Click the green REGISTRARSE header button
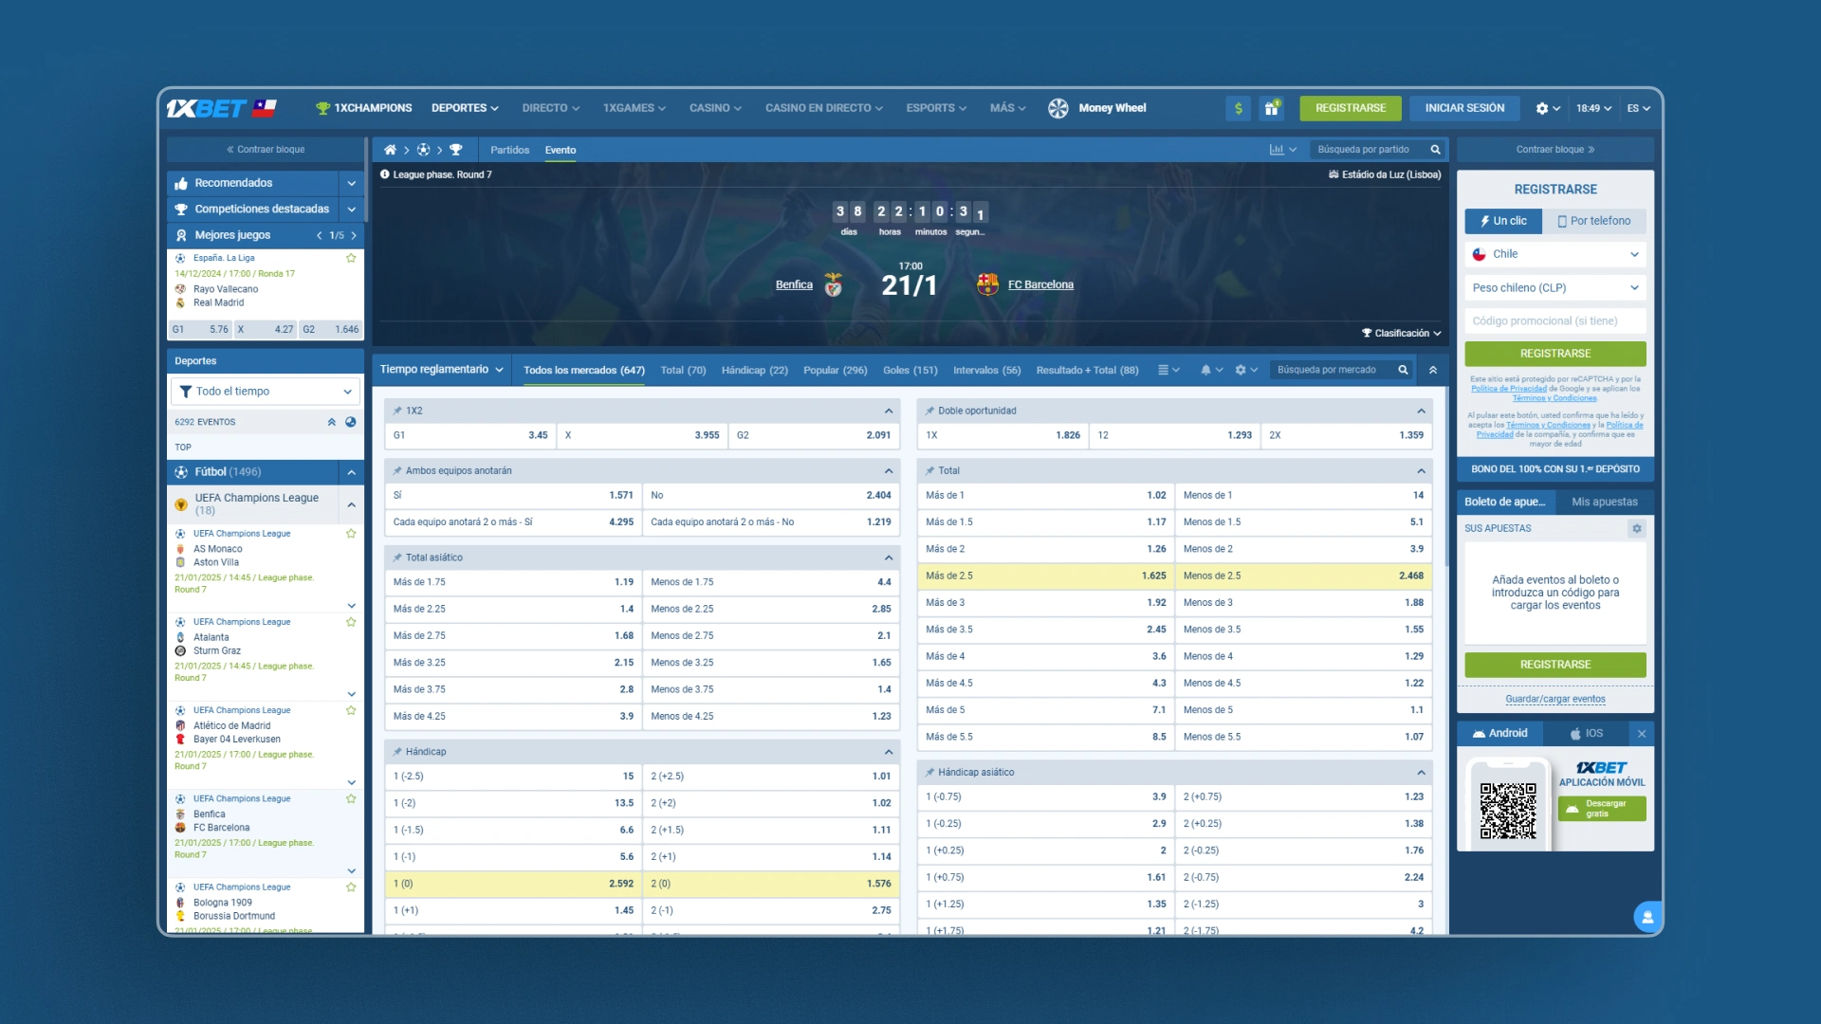Viewport: 1821px width, 1024px height. point(1351,108)
